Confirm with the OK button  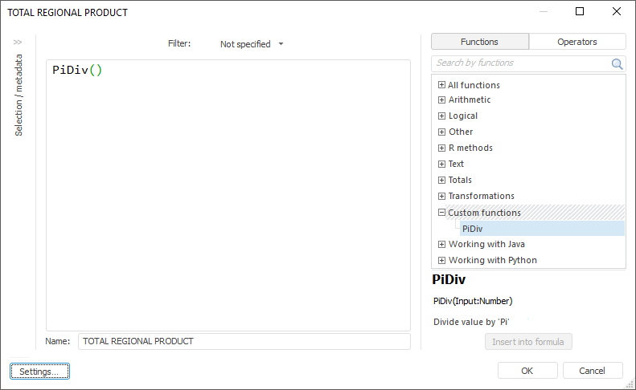click(527, 371)
